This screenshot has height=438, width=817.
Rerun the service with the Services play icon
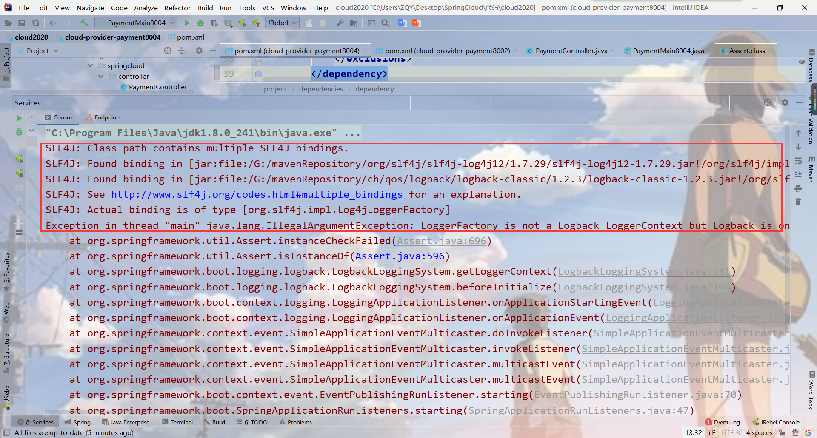(x=19, y=118)
